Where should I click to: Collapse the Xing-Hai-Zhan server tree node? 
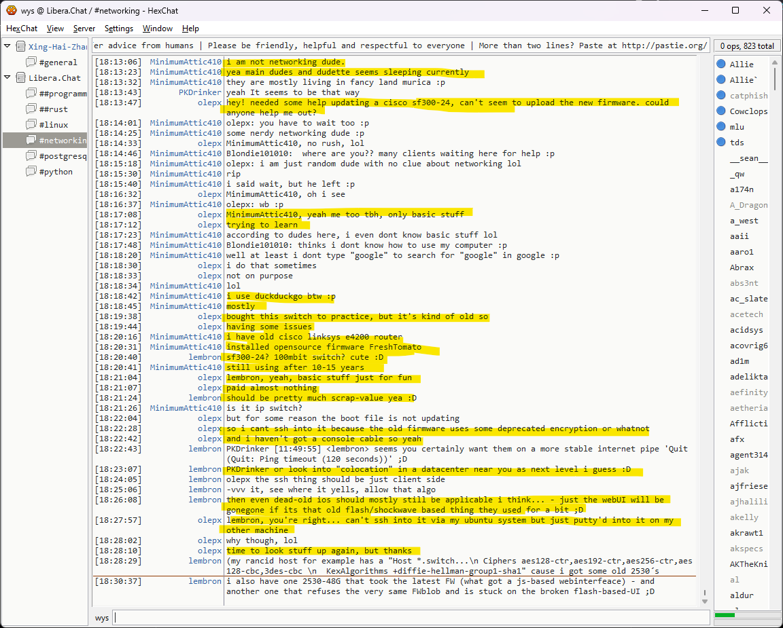point(7,47)
